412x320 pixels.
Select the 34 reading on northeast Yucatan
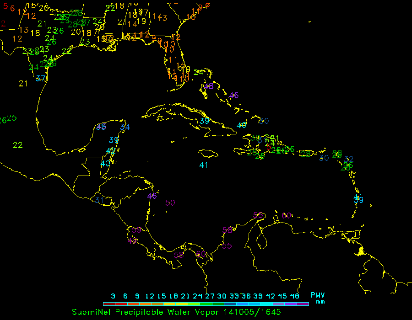[125, 127]
